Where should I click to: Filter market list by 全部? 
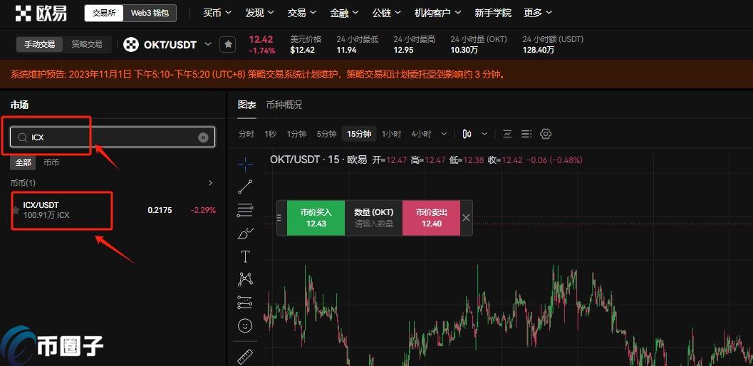[x=23, y=162]
